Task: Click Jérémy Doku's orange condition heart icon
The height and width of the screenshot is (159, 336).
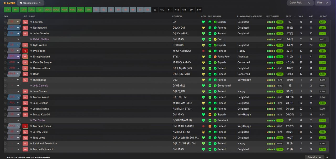Action: click(x=203, y=132)
